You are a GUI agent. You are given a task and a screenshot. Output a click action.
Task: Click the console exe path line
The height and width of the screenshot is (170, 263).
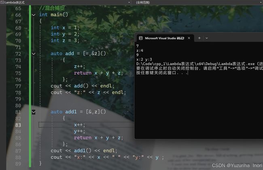point(199,64)
